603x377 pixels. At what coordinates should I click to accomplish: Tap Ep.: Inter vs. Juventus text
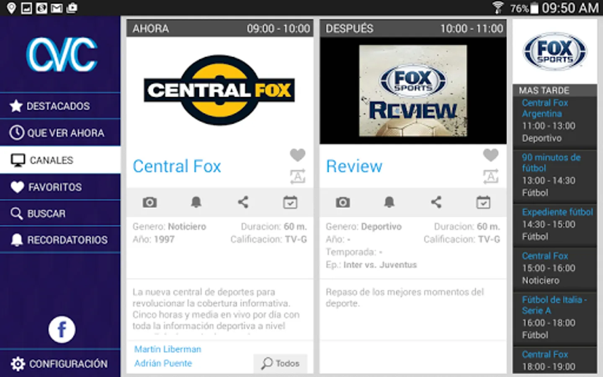pyautogui.click(x=371, y=265)
